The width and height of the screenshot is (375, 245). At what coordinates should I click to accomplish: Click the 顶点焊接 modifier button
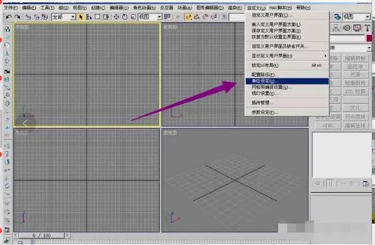pos(355,117)
